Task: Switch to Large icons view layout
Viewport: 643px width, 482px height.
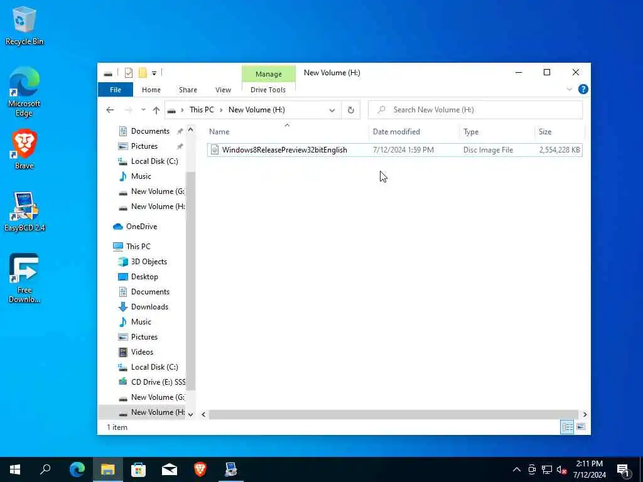Action: click(x=581, y=427)
